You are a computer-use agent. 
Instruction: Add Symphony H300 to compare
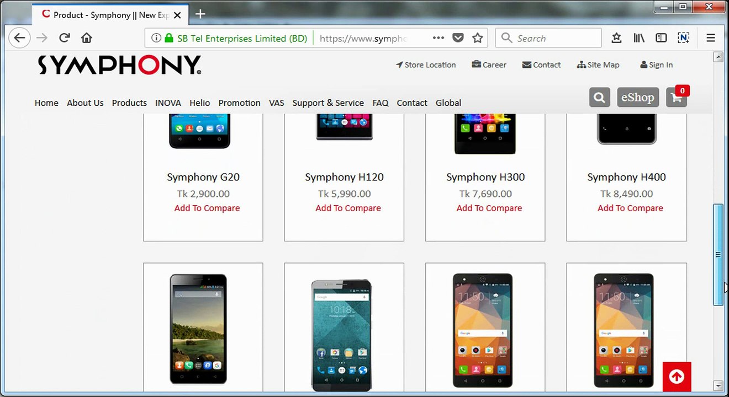click(489, 208)
